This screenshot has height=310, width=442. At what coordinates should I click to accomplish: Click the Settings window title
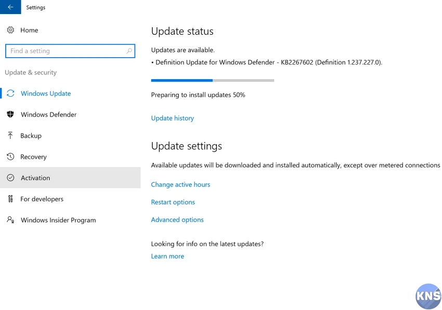click(35, 7)
